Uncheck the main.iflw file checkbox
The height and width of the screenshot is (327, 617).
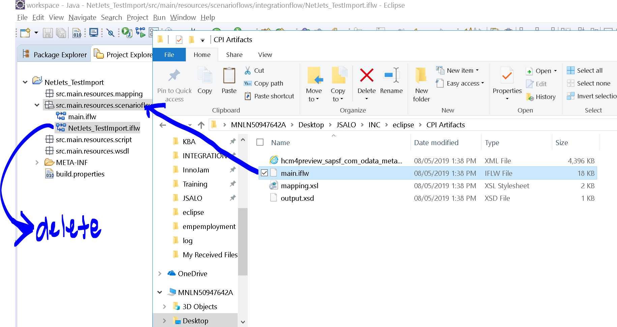(264, 173)
